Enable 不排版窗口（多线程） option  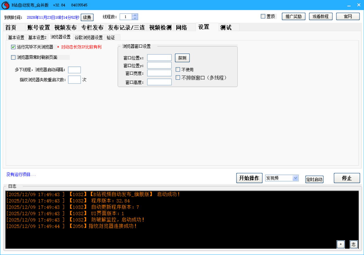(x=178, y=78)
